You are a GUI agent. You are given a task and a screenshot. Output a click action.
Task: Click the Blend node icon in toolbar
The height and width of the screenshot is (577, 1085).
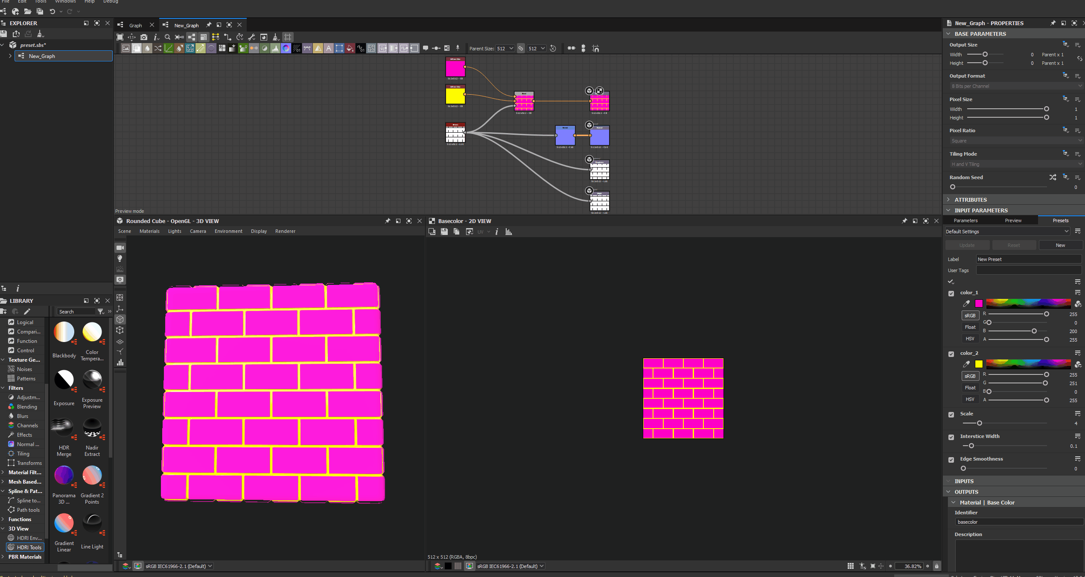click(137, 48)
